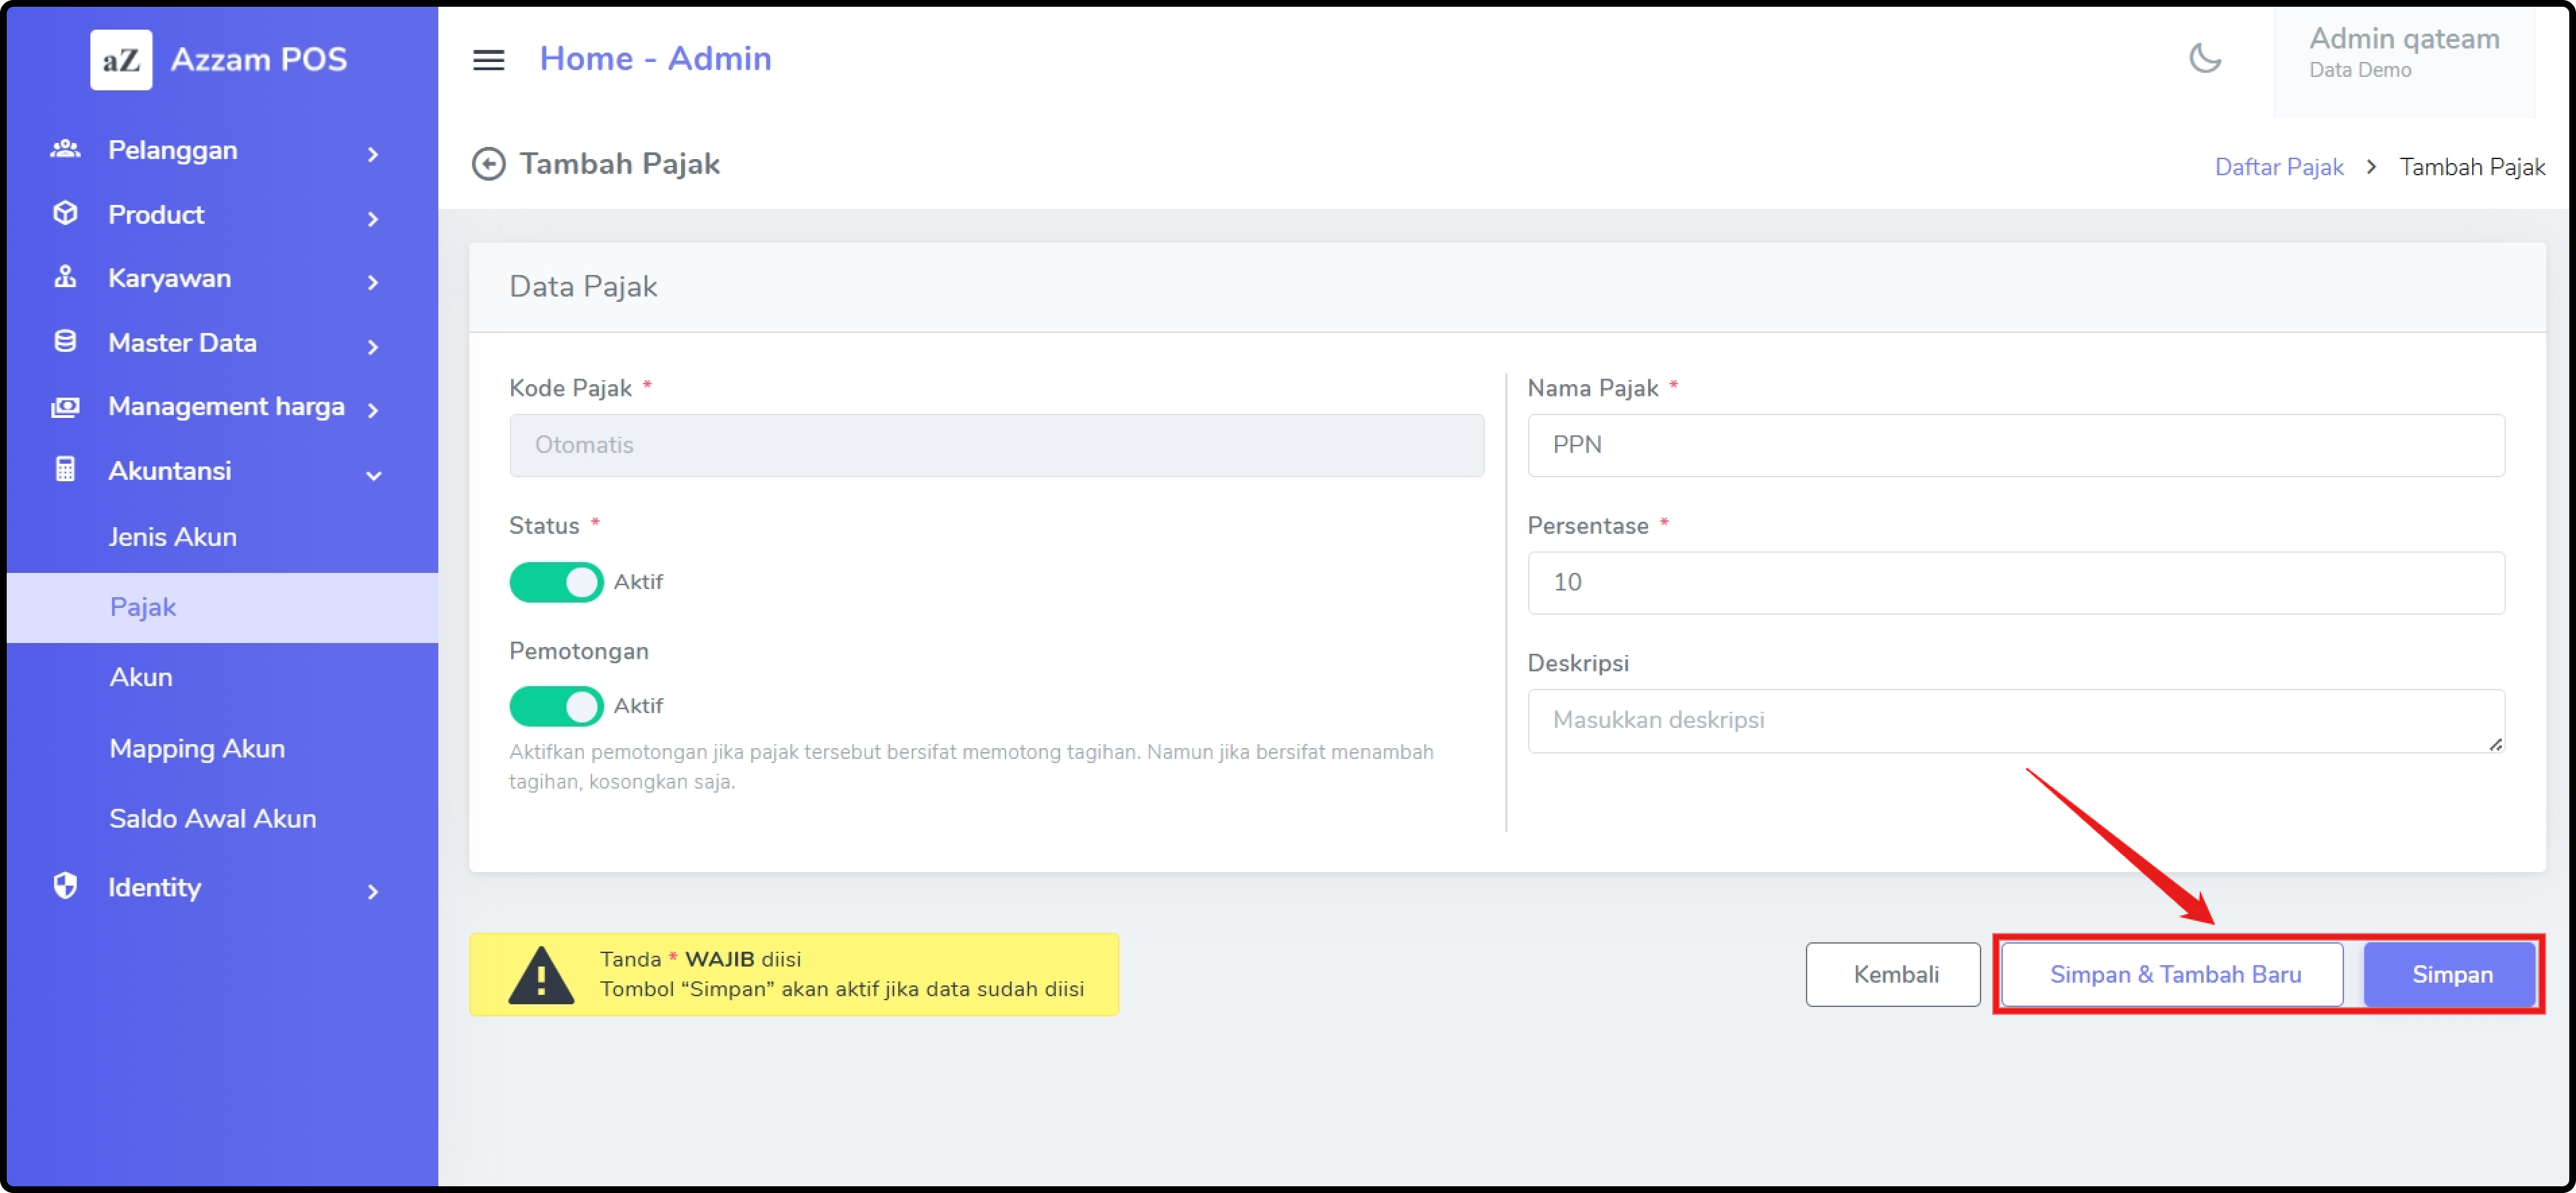The height and width of the screenshot is (1193, 2576).
Task: Expand the Karyawan menu chevron
Action: (373, 283)
